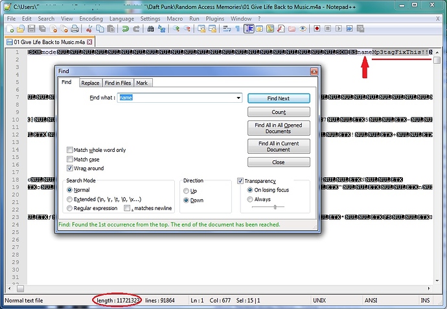Uncheck the Wrap around option
This screenshot has height=309, width=447.
tap(69, 168)
